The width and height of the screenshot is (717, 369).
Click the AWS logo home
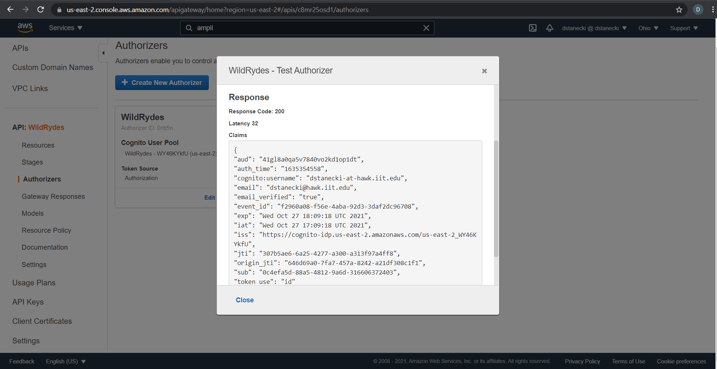(25, 28)
